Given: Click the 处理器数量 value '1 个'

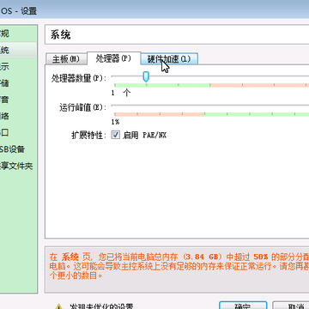Looking at the screenshot, I should [x=121, y=93].
